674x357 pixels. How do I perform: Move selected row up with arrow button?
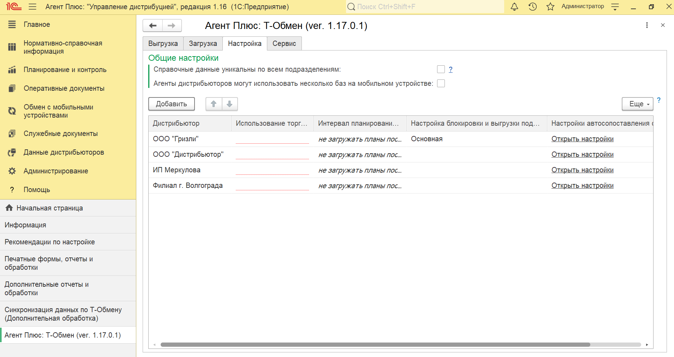[214, 104]
